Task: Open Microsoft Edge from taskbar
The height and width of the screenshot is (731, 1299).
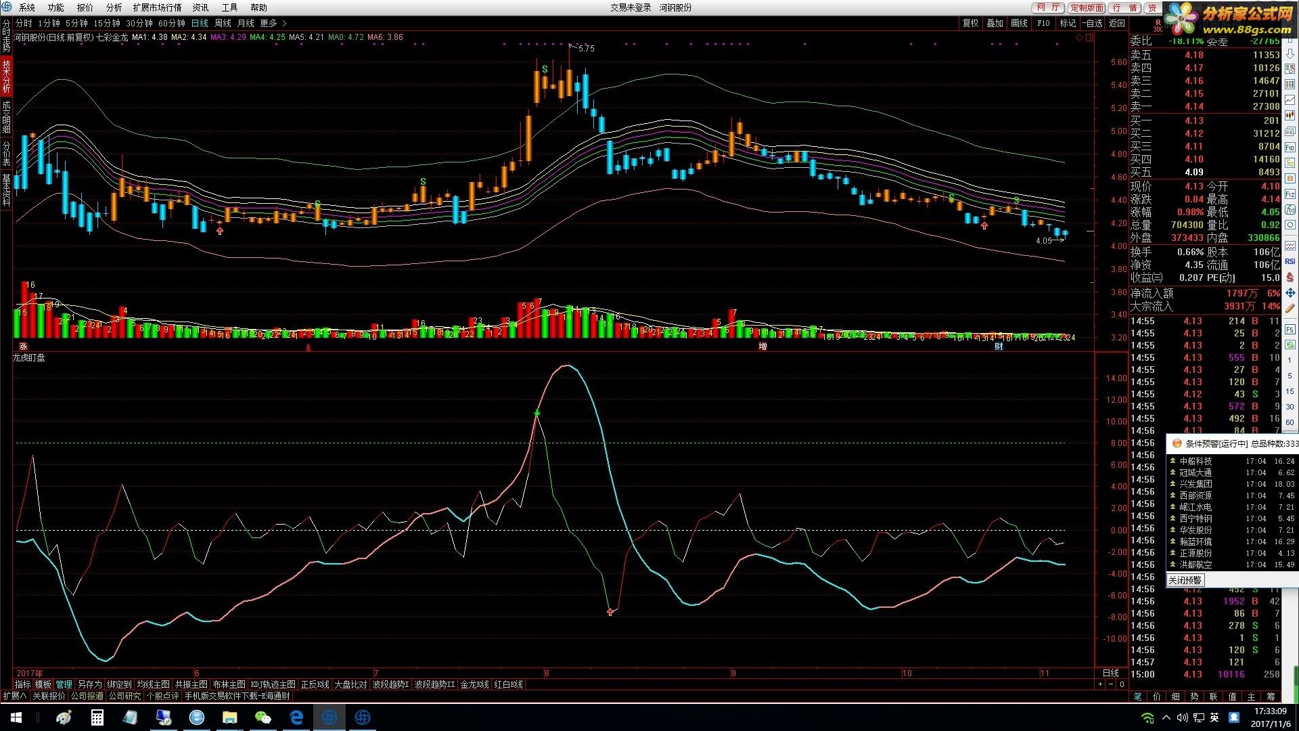Action: click(x=296, y=717)
